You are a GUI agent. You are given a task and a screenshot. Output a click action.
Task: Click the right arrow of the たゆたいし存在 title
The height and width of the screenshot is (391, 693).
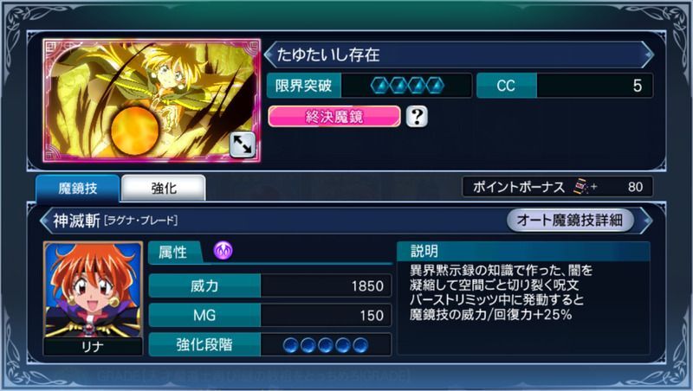tap(648, 54)
